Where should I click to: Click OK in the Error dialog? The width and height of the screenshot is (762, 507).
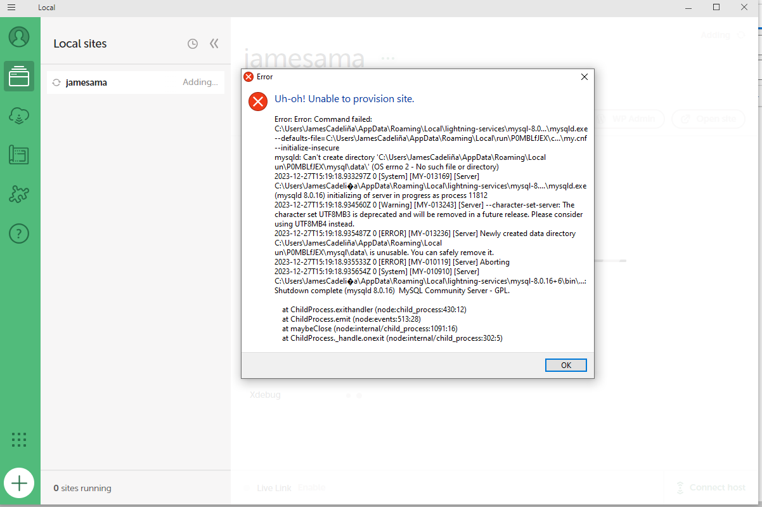pos(566,365)
